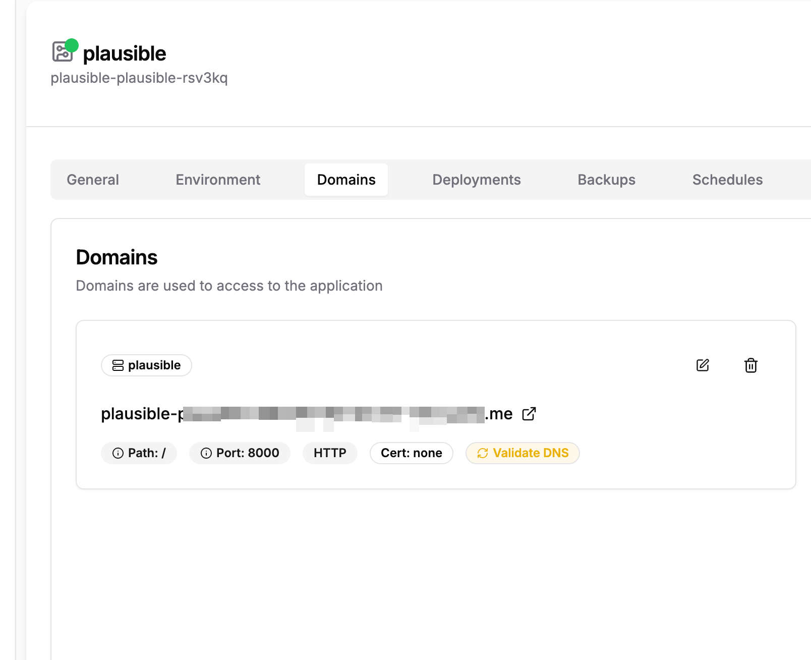Screen dimensions: 811x660
Task: Click the green running status dot
Action: coord(72,45)
